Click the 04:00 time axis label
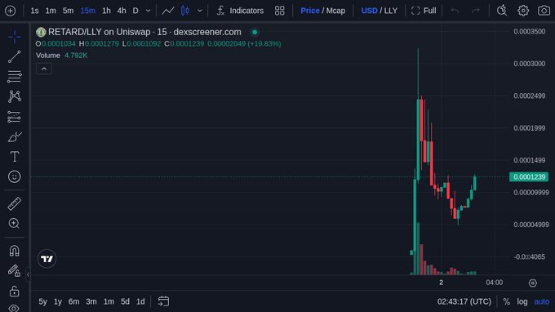 494,283
